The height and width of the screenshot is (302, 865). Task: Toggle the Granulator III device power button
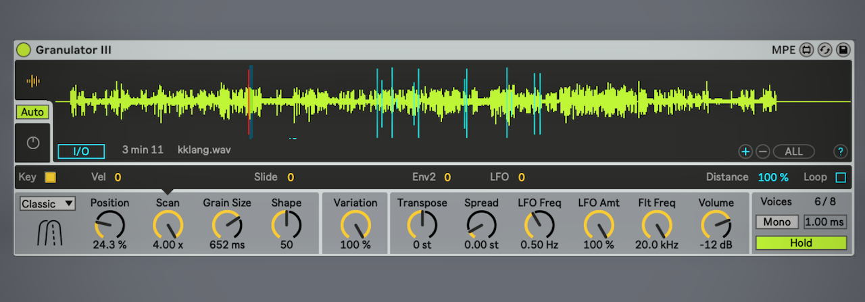point(24,50)
